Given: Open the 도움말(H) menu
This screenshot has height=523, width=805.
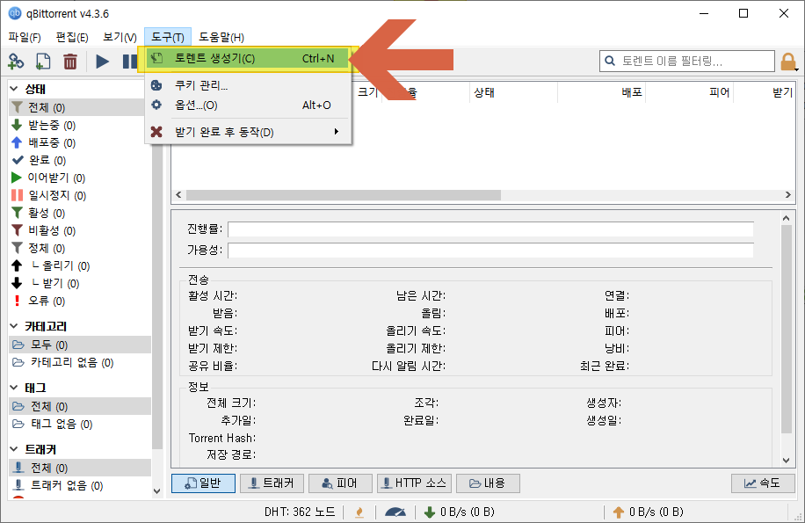Looking at the screenshot, I should (221, 38).
